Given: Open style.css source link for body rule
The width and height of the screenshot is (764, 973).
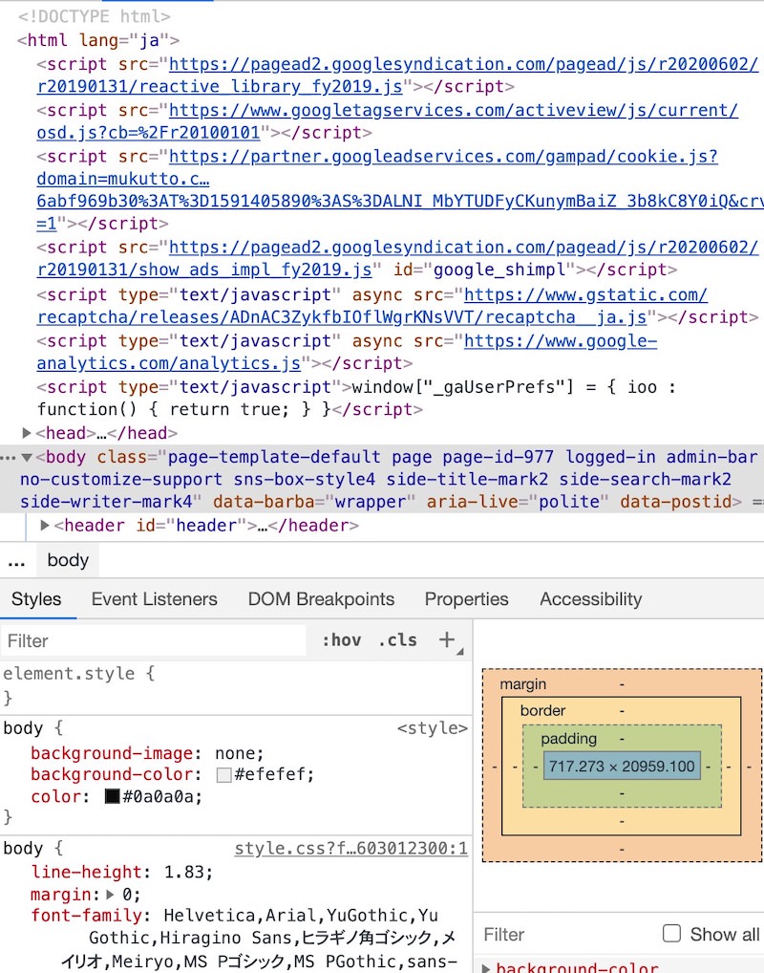Looking at the screenshot, I should point(351,849).
